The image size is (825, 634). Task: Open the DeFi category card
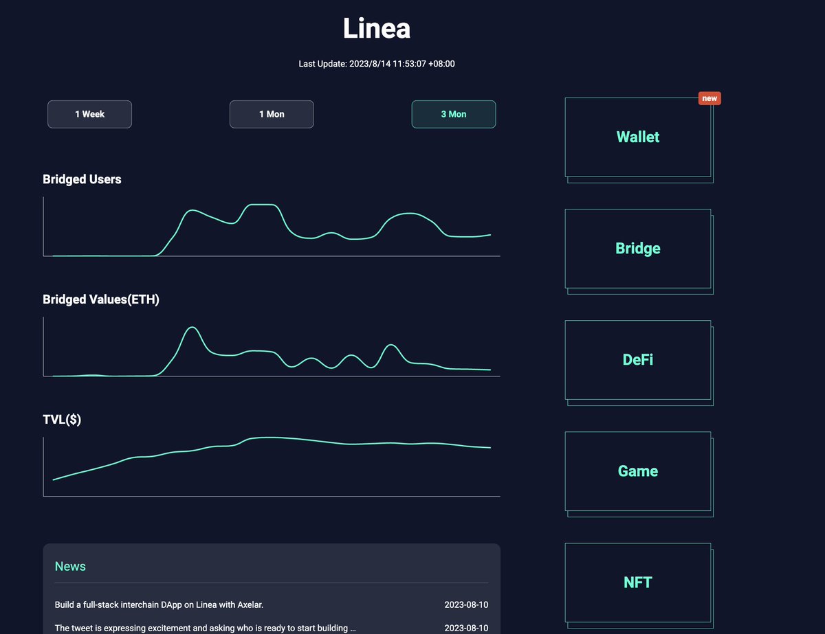pos(638,360)
